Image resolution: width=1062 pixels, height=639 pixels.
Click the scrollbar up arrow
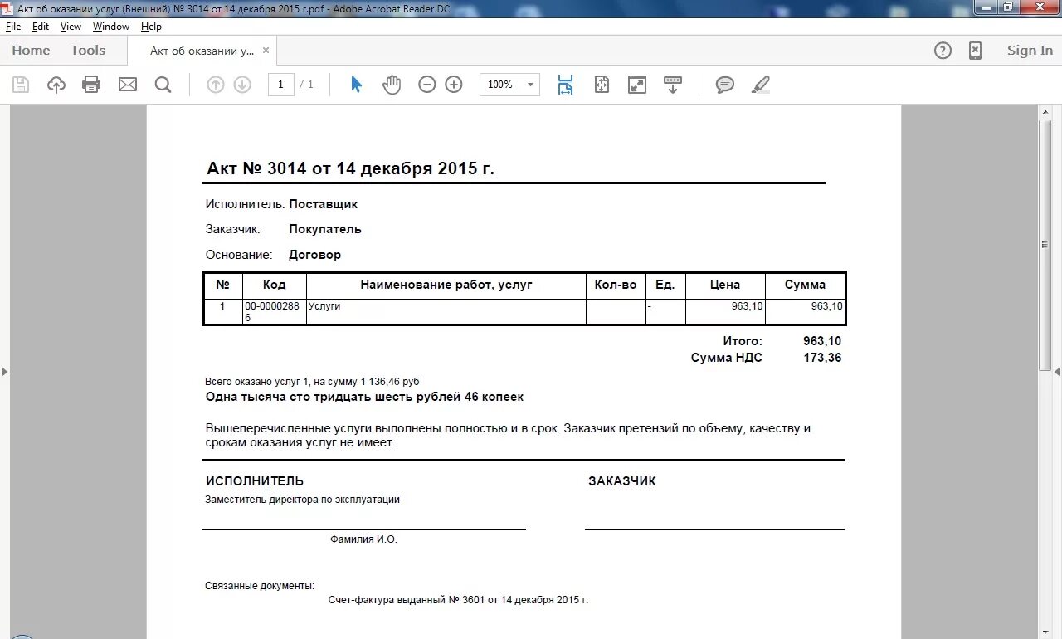[x=1045, y=111]
